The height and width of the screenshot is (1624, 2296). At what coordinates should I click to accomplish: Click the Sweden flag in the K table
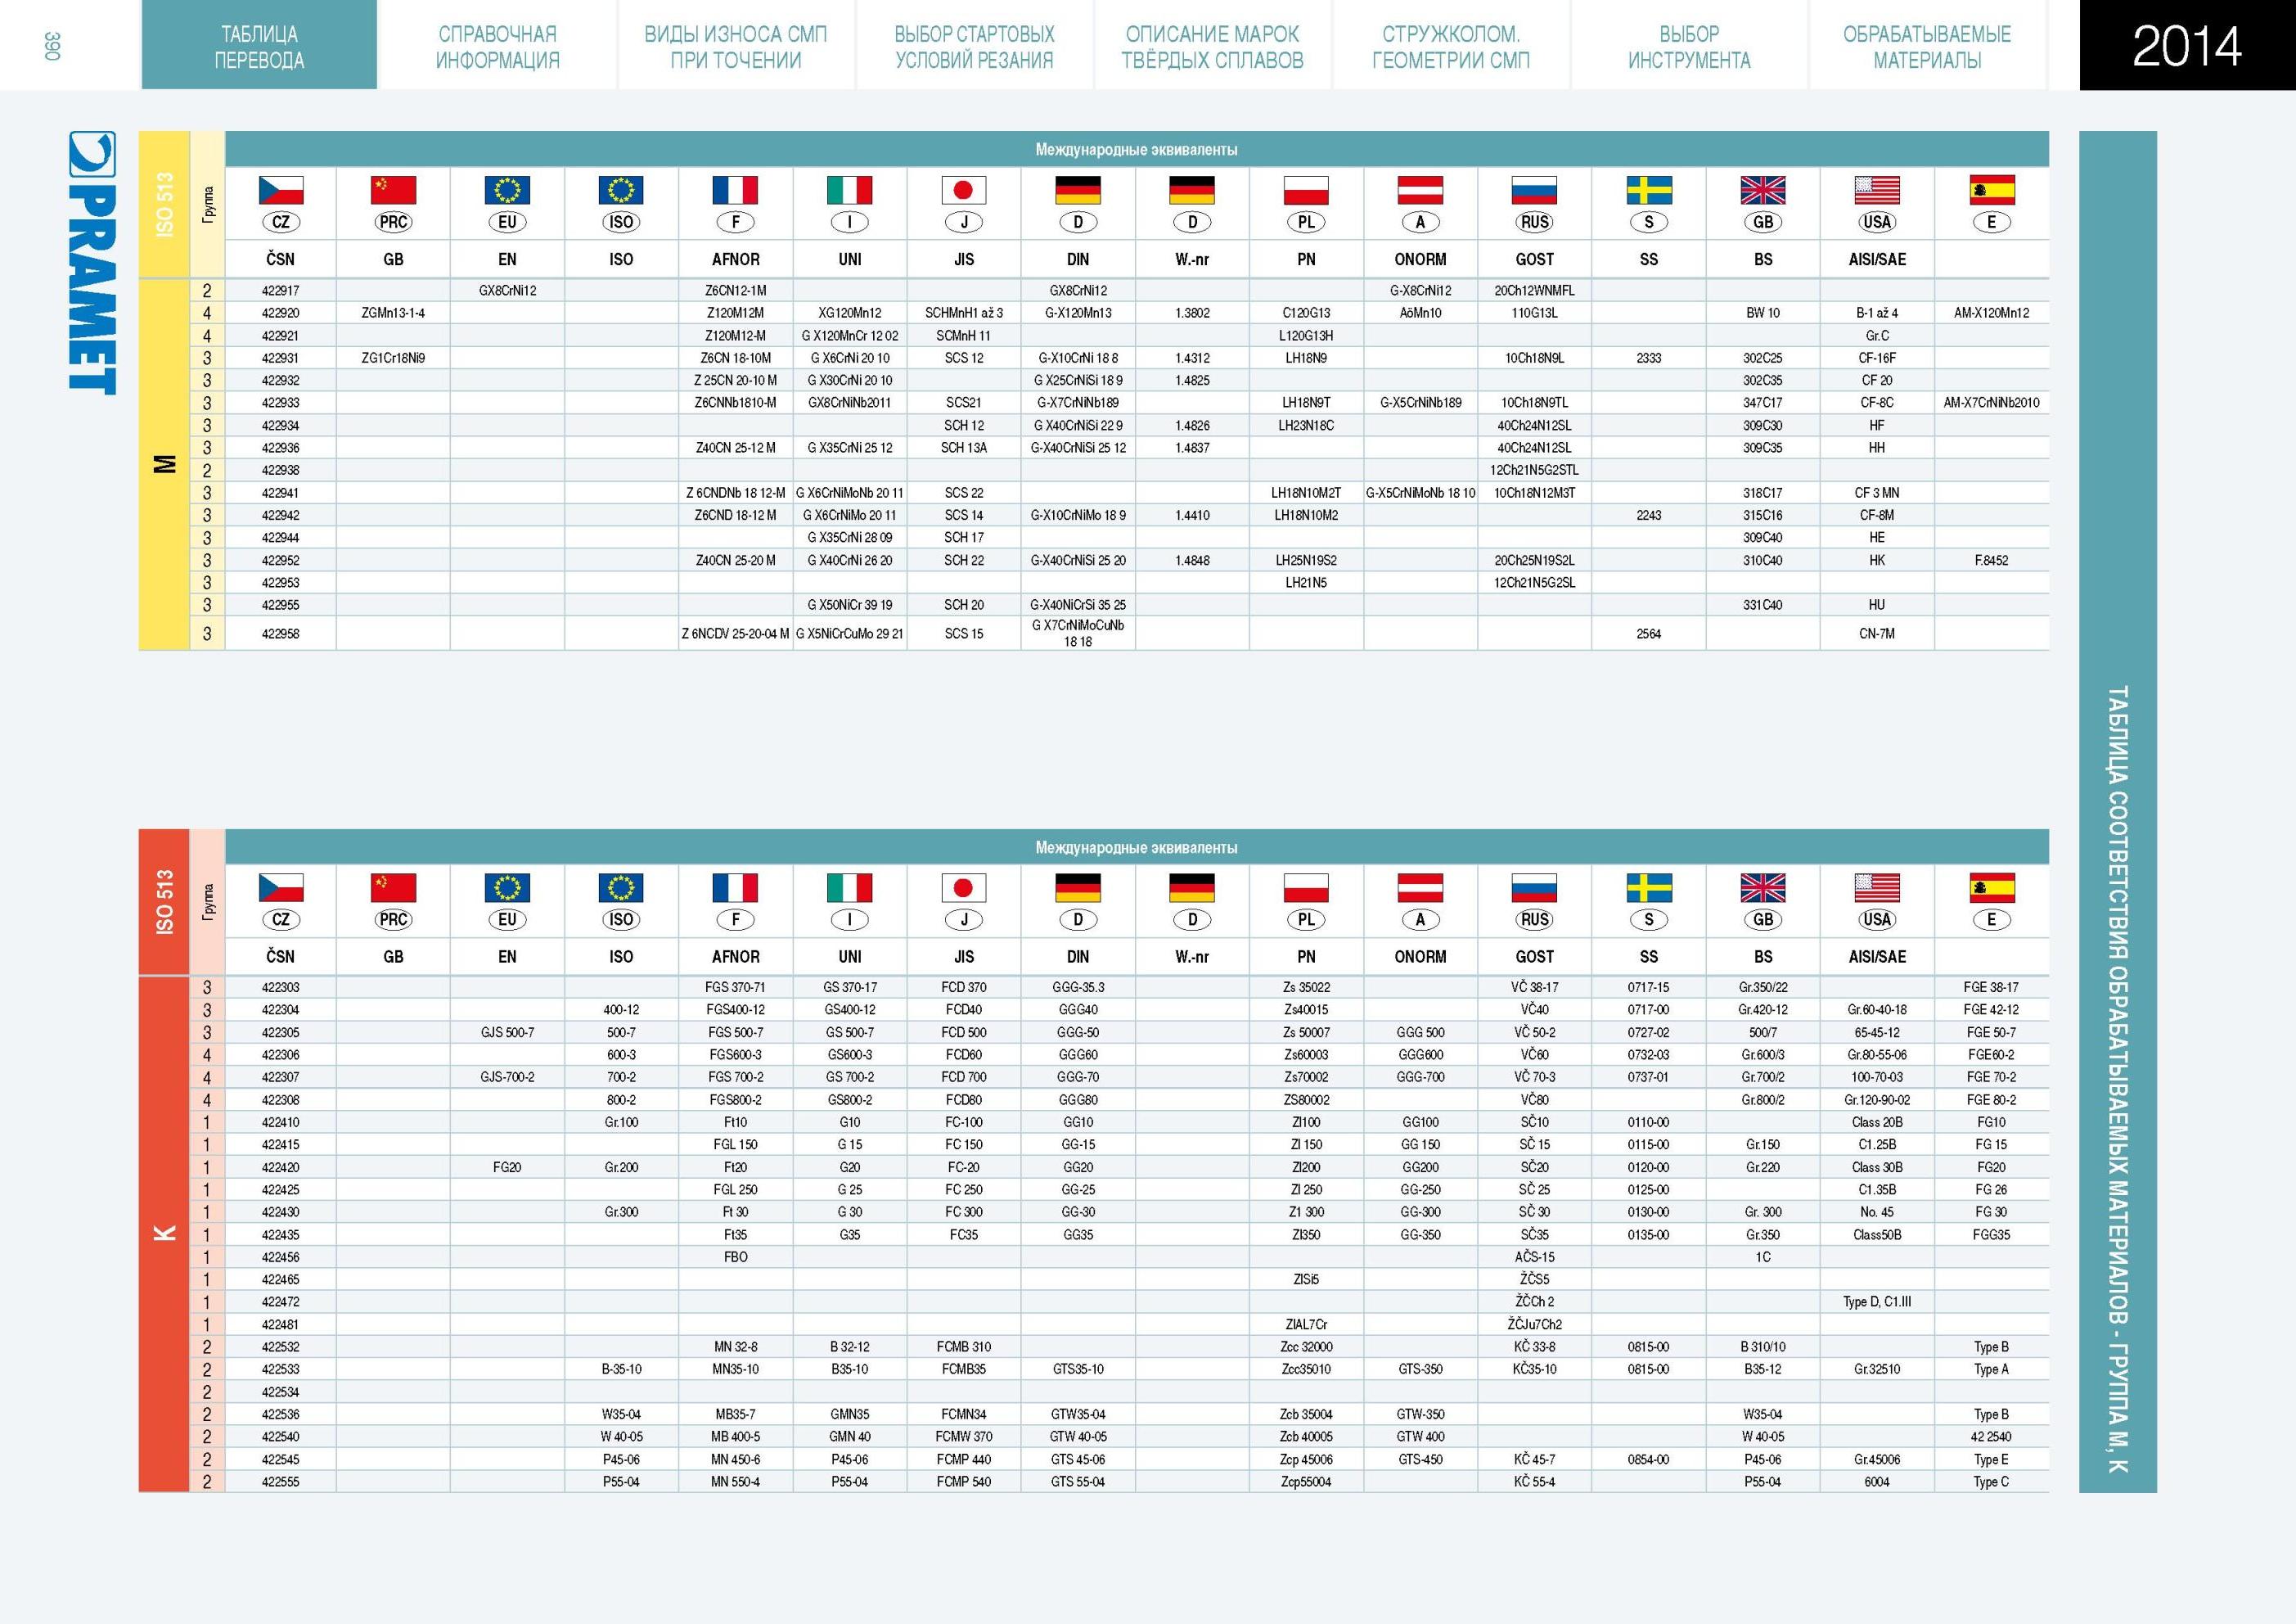[x=1649, y=887]
